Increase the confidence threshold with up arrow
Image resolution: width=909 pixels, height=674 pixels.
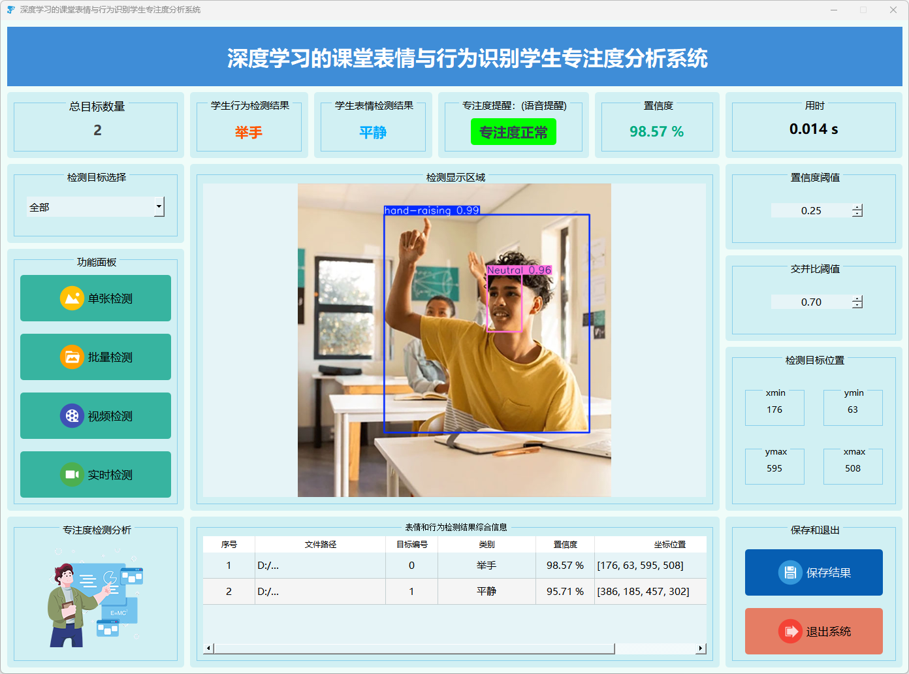point(857,207)
